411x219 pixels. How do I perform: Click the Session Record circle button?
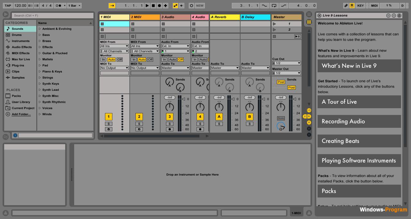[x=191, y=5]
